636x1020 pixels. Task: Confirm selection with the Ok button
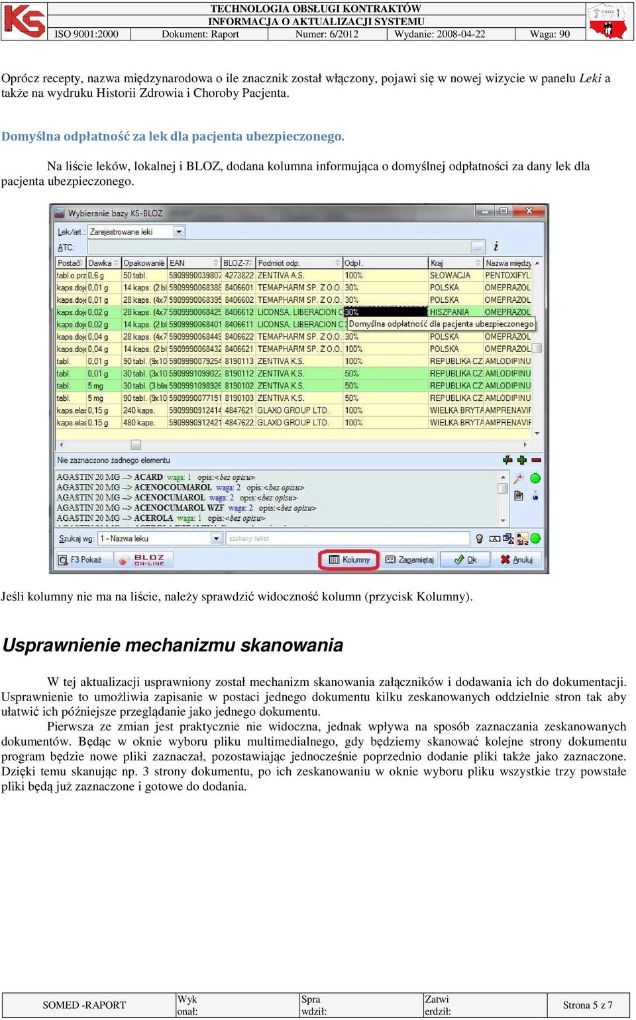coord(466,560)
